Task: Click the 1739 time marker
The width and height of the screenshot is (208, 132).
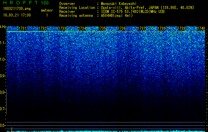Action: (181, 28)
